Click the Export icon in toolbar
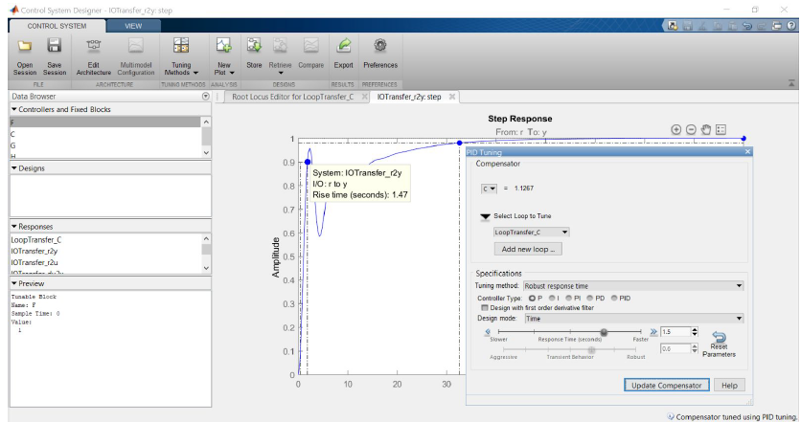801x422 pixels. click(x=343, y=46)
